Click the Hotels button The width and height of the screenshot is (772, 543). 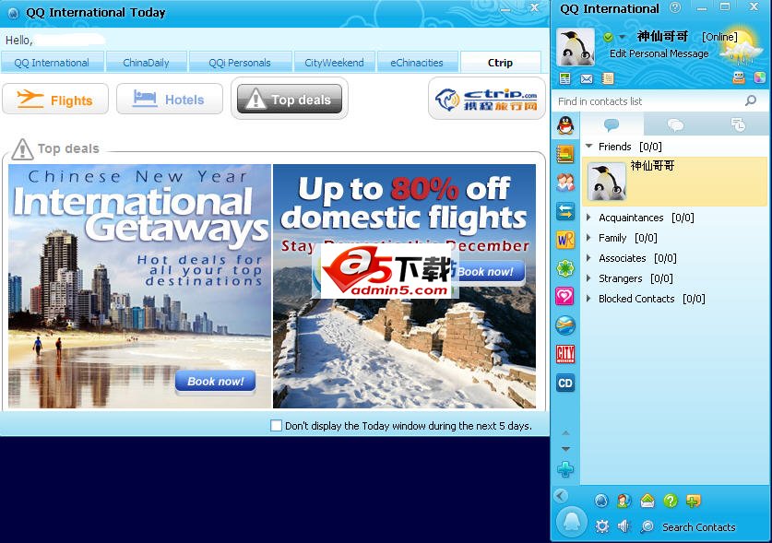click(x=170, y=99)
